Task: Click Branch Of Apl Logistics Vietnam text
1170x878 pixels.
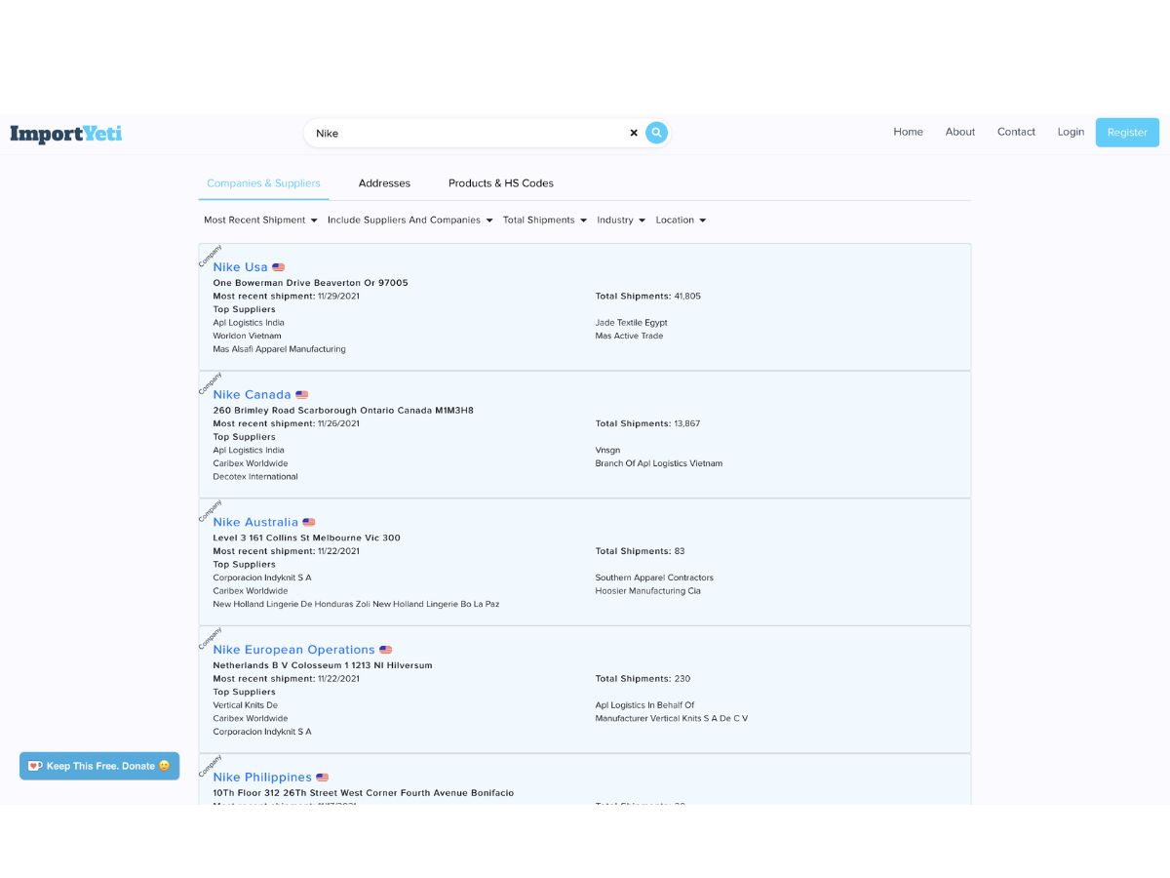Action: pyautogui.click(x=659, y=463)
